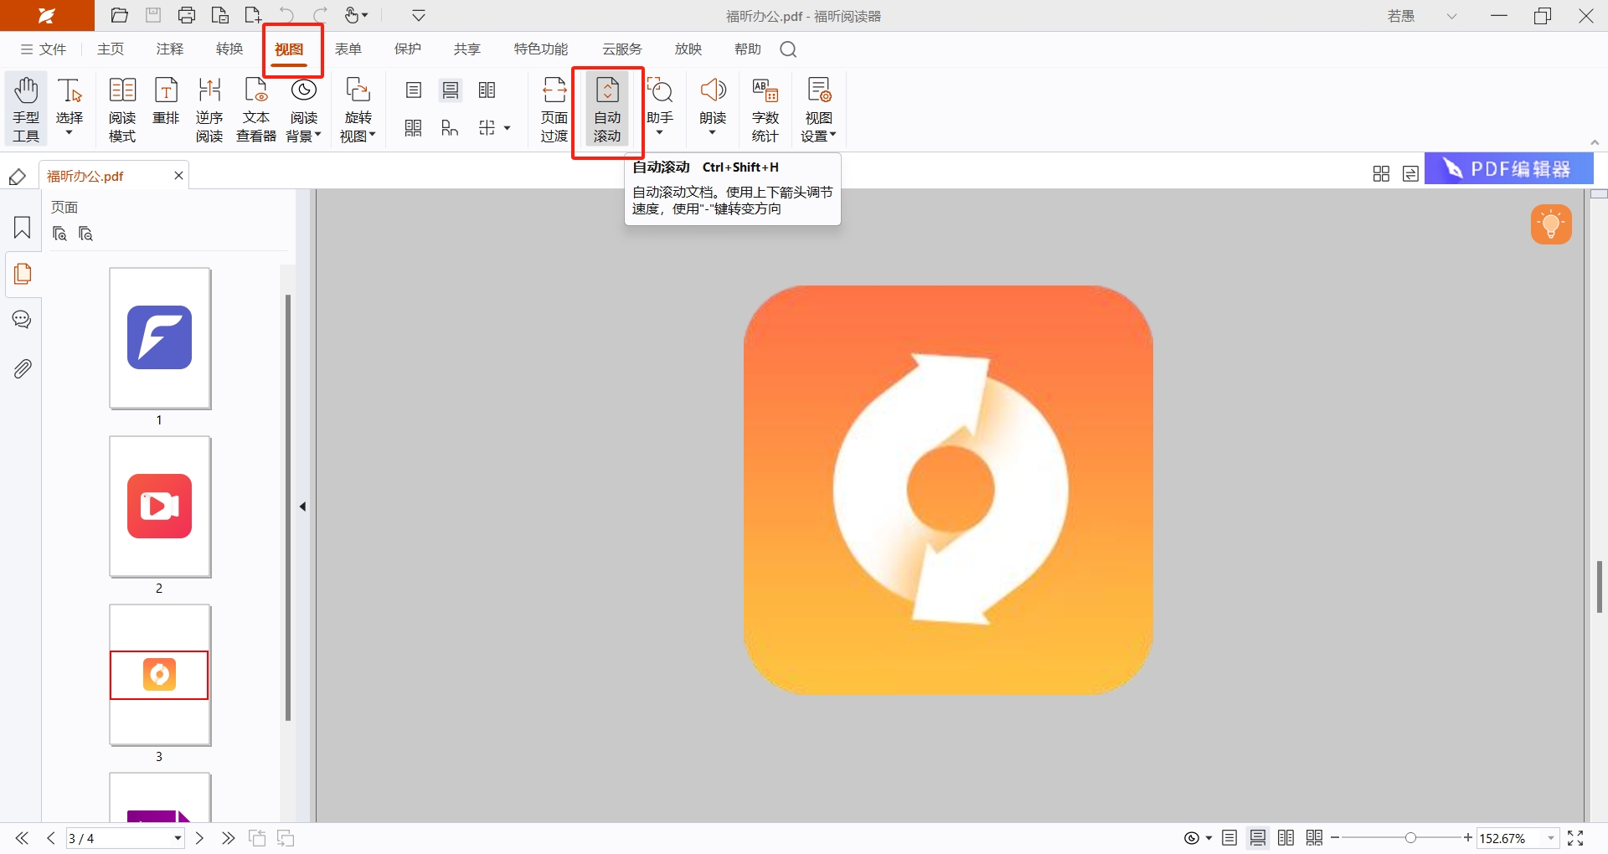The image size is (1608, 854).
Task: Switch to the Convert (转换) tab
Action: click(229, 49)
